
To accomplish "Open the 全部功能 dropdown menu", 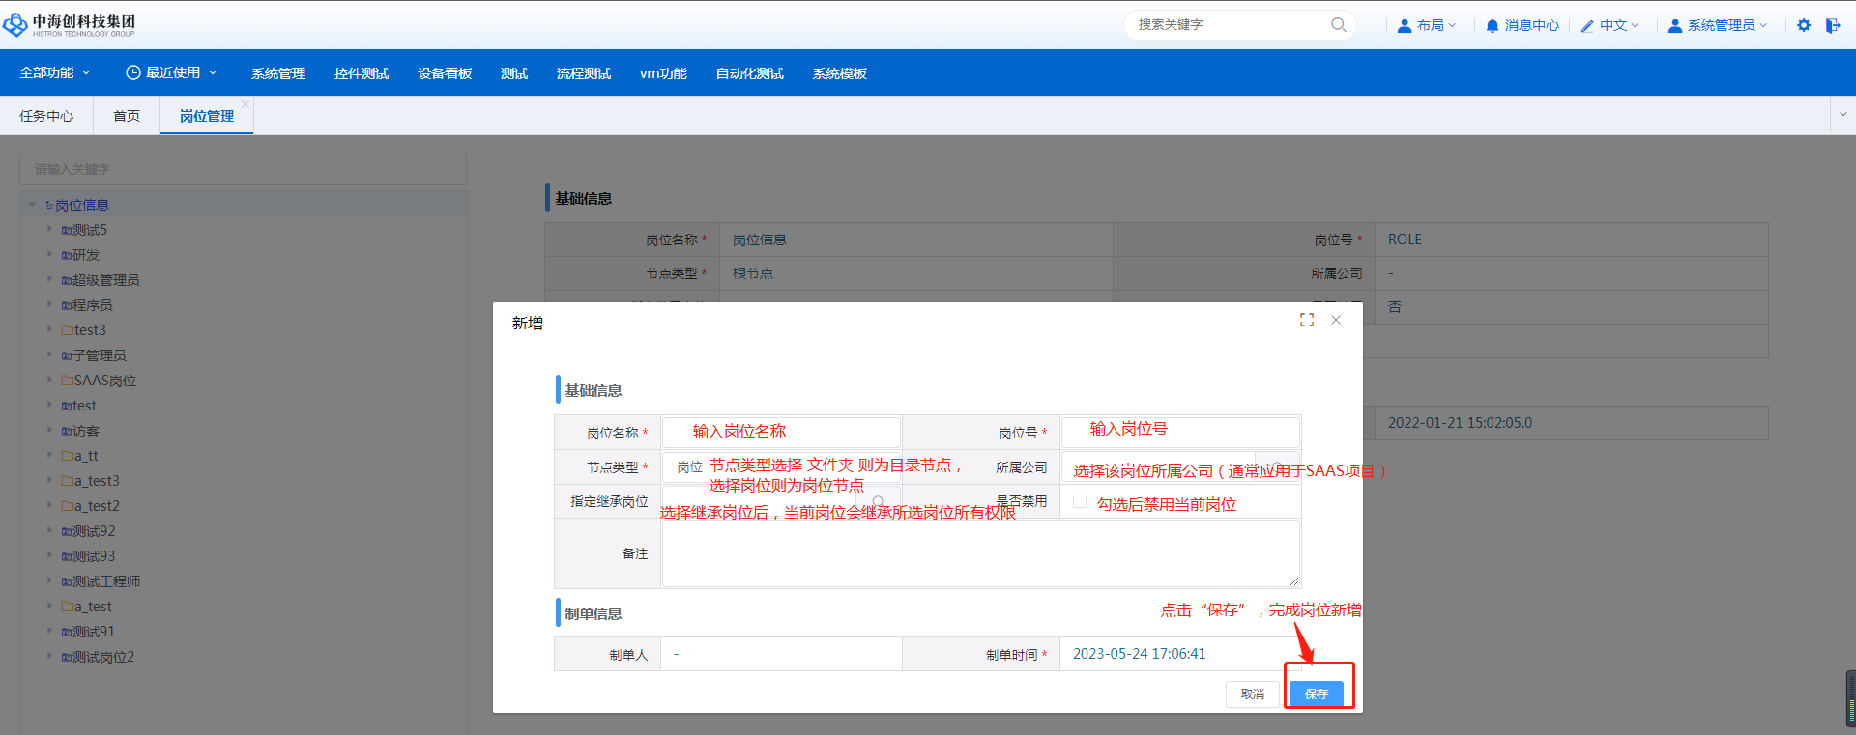I will click(55, 73).
